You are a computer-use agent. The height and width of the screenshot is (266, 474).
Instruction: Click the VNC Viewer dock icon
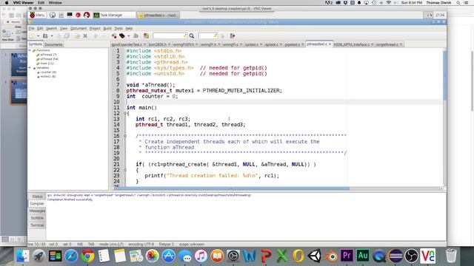point(428,256)
